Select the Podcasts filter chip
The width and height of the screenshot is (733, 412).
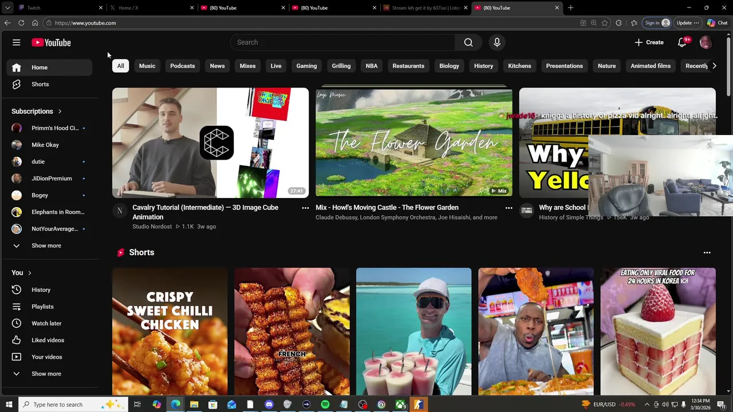click(x=183, y=66)
